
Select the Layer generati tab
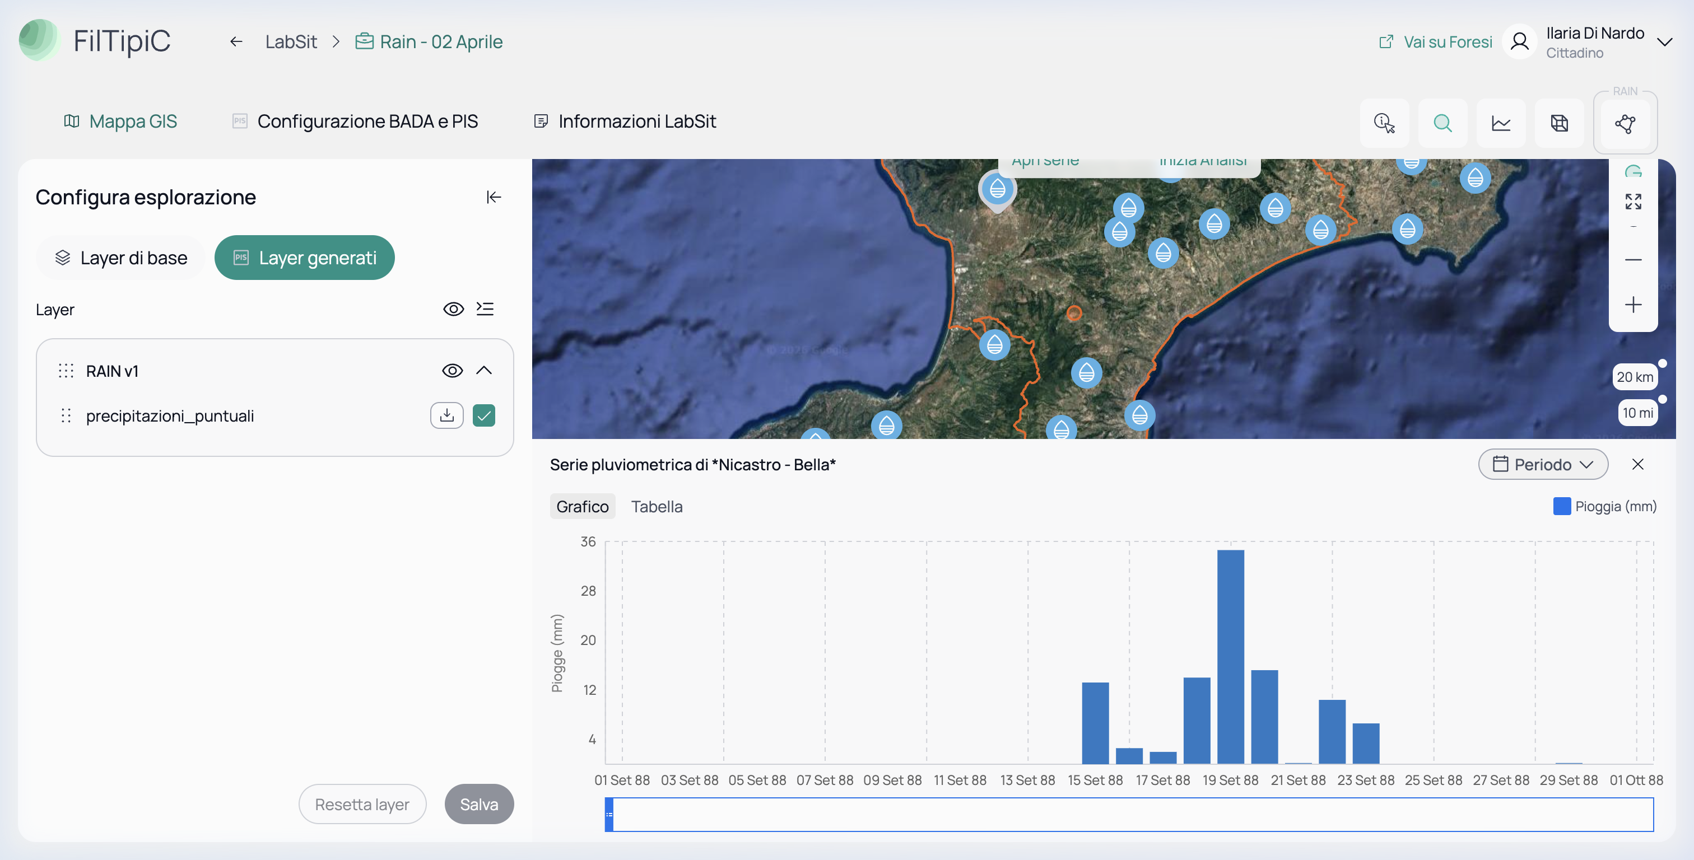305,258
